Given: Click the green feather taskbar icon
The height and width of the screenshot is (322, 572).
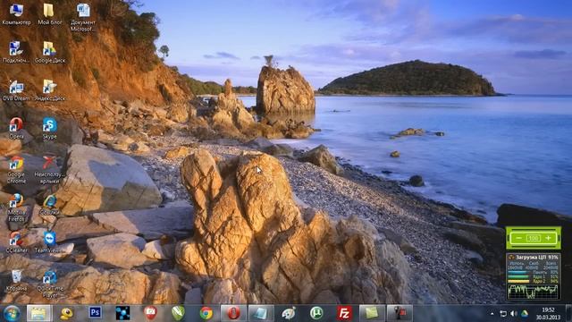Looking at the screenshot, I should (178, 313).
